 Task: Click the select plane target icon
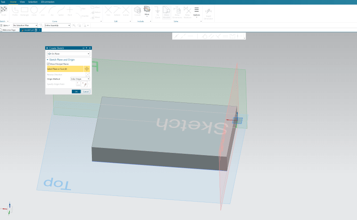point(87,69)
